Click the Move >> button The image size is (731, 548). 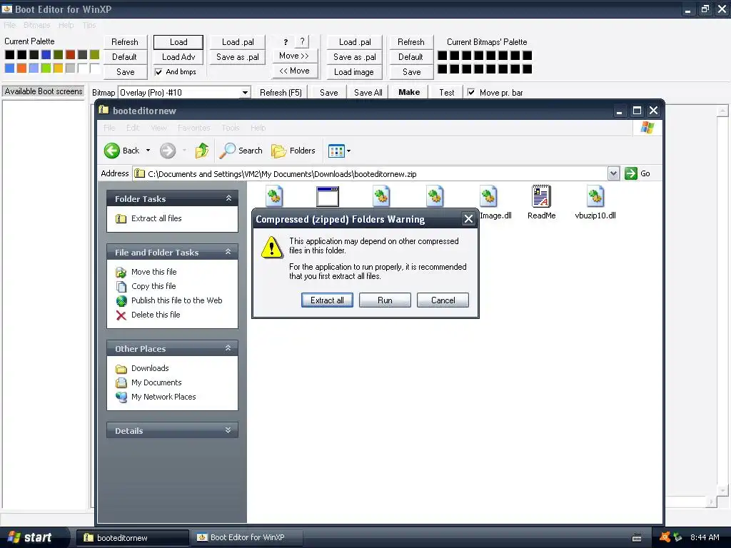click(293, 56)
